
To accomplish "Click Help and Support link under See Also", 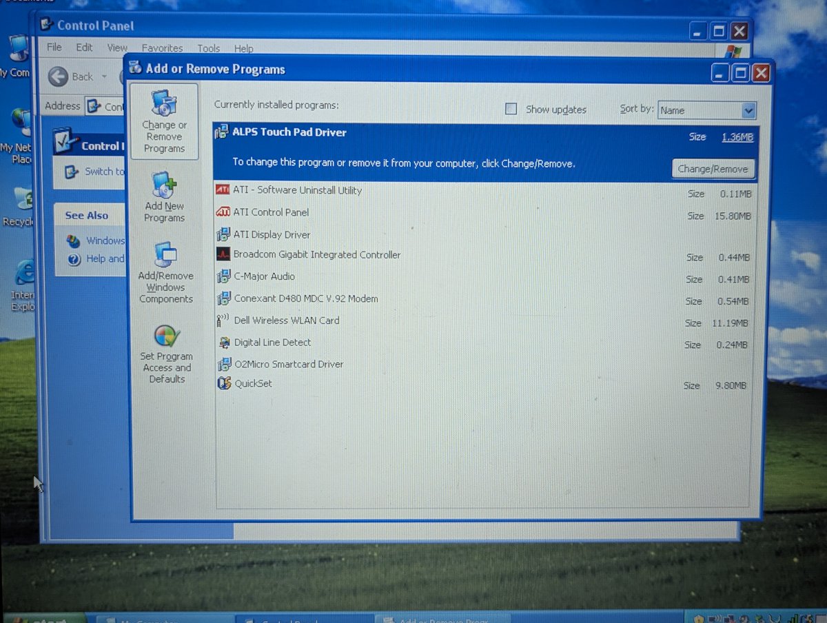I will 105,259.
